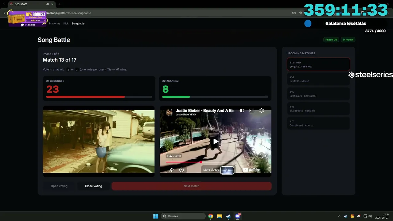This screenshot has width=393, height=221.
Task: Select upcoming match #17 Correbreed · Aderuz
Action: (318, 123)
